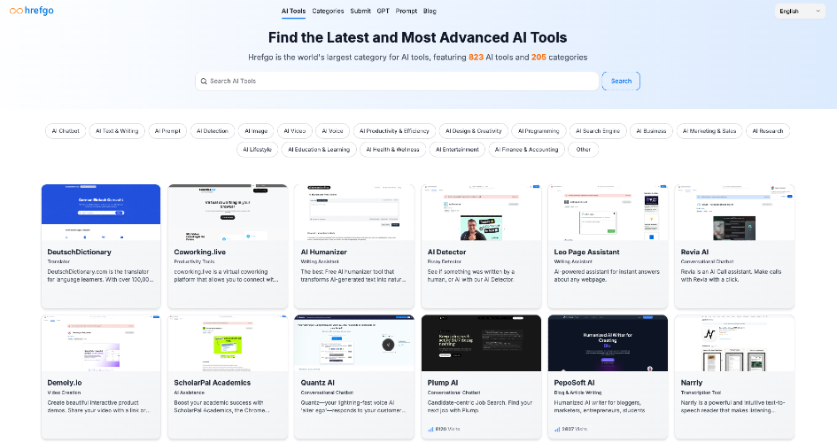Click the DeutschDictionary title
Image resolution: width=837 pixels, height=443 pixels.
[79, 252]
